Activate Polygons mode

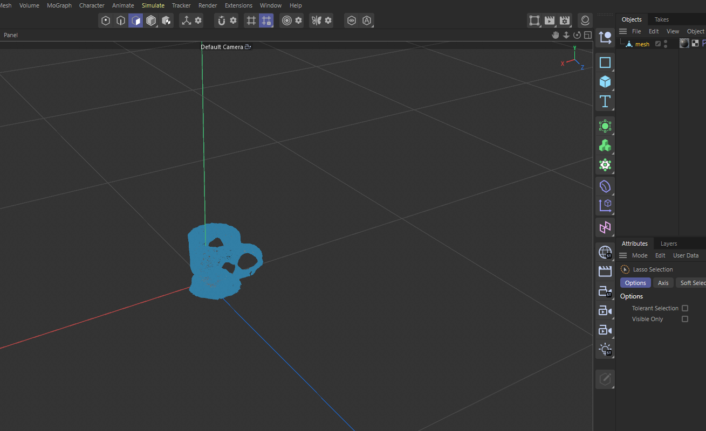click(x=136, y=20)
